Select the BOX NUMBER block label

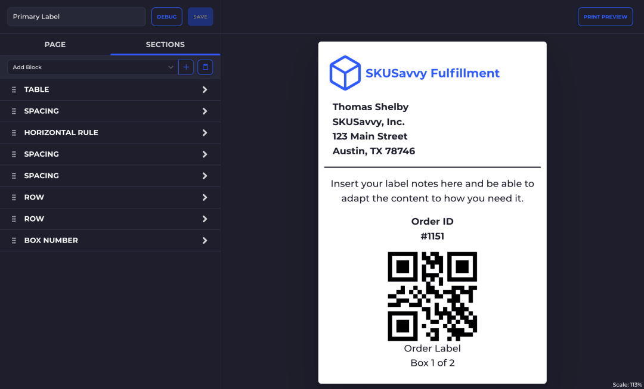tap(51, 241)
